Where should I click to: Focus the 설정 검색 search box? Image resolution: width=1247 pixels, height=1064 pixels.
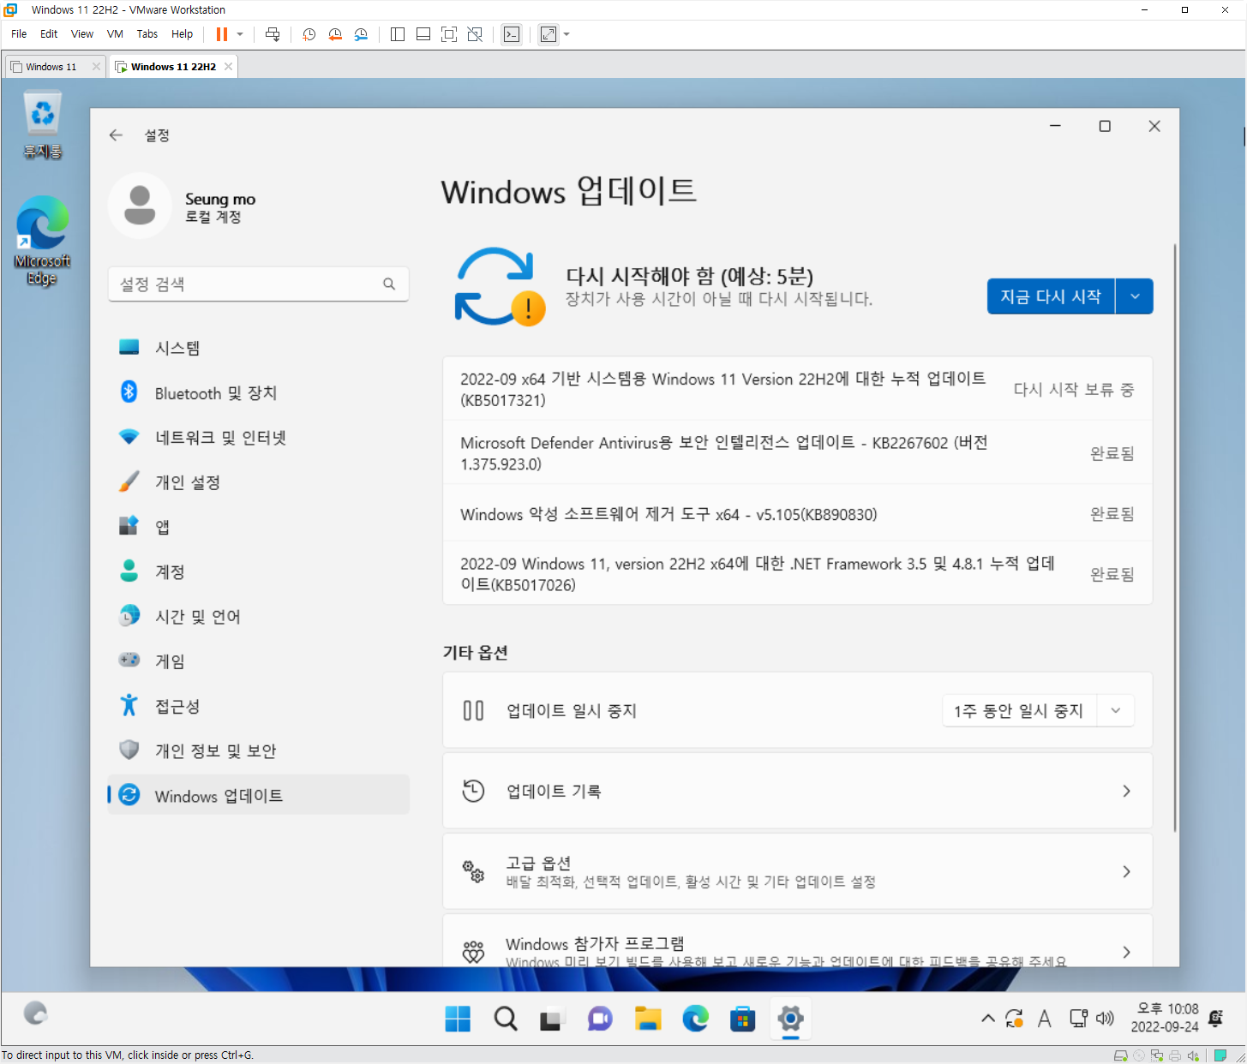pyautogui.click(x=258, y=284)
